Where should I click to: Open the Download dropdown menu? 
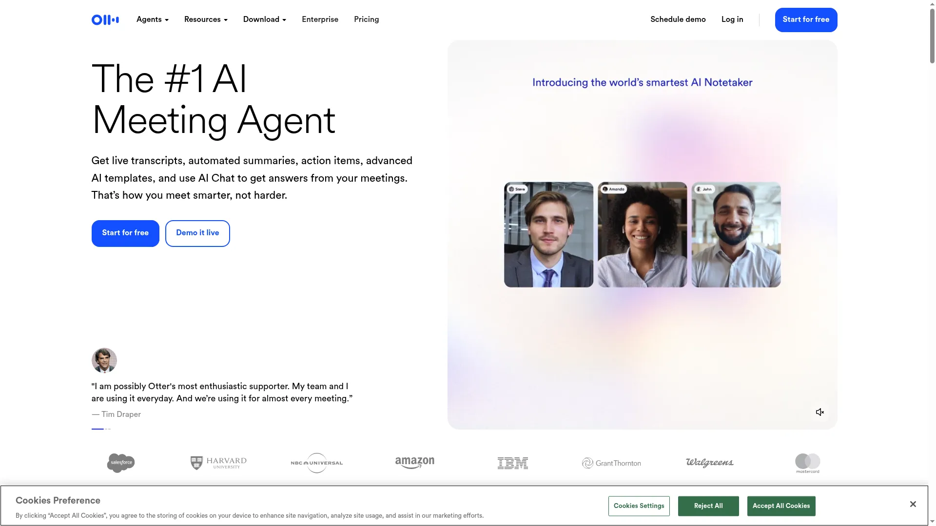[x=265, y=19]
